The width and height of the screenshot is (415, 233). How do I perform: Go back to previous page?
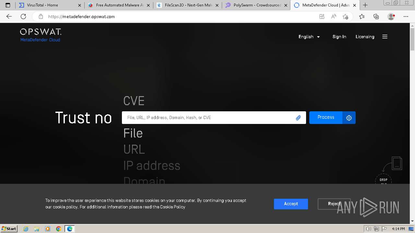(x=9, y=17)
